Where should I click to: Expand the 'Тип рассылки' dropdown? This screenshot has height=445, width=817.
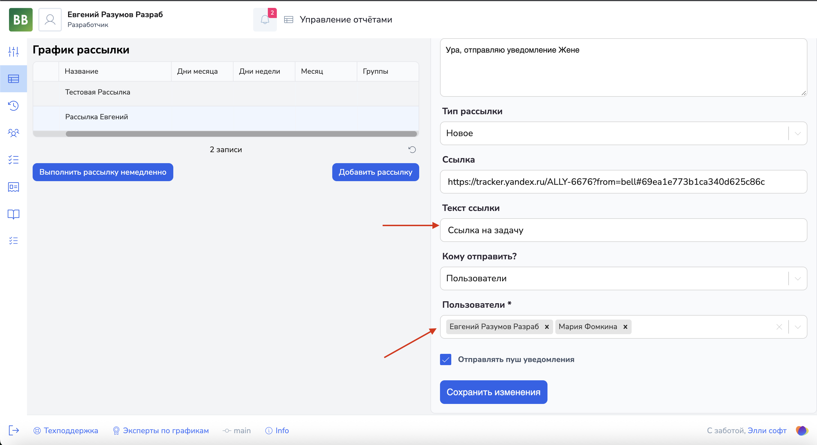coord(798,133)
